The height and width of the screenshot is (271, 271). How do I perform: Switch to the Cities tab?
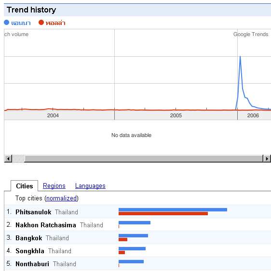tap(24, 186)
